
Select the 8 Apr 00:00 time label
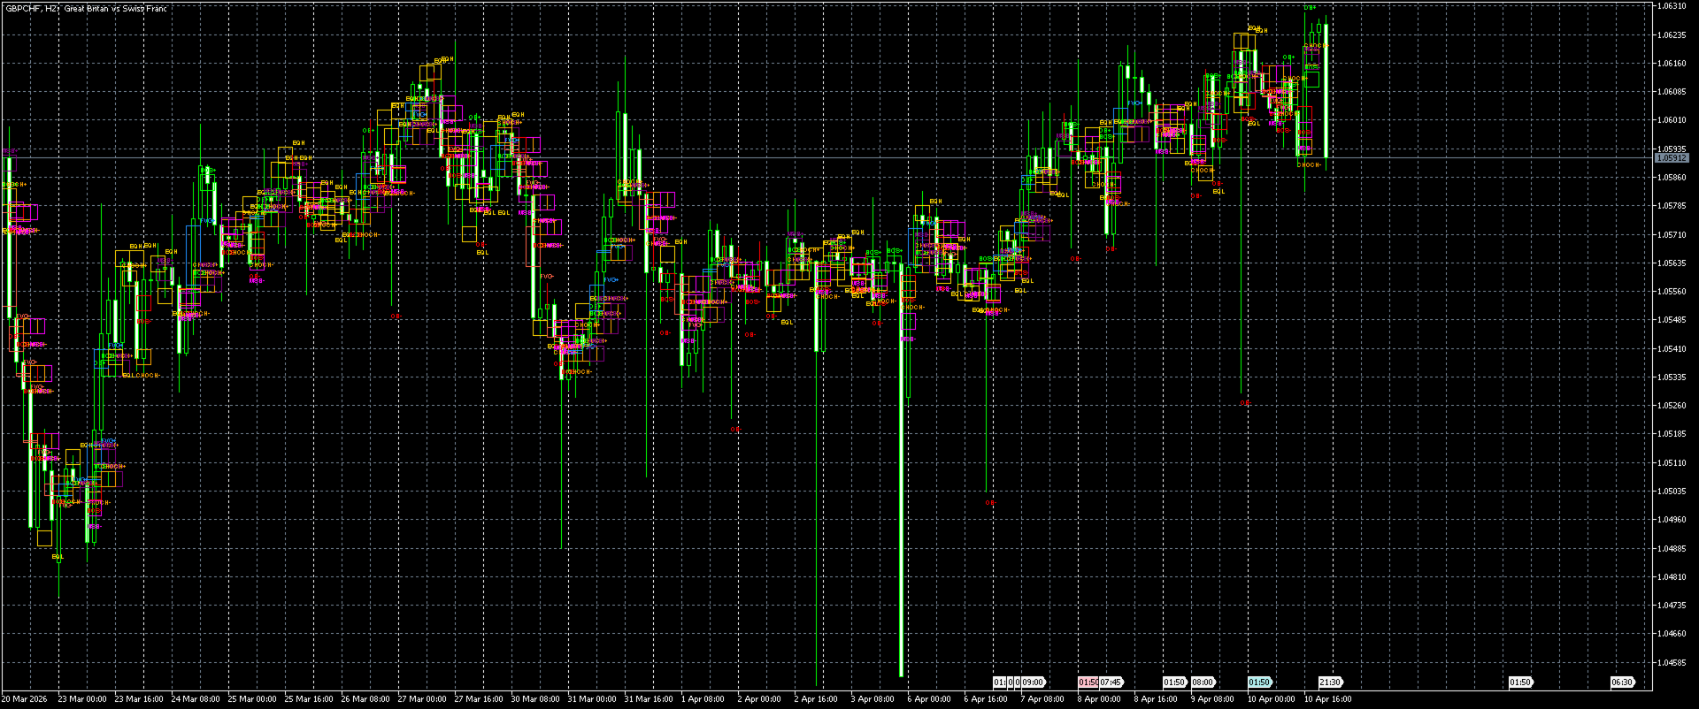coord(1099,699)
